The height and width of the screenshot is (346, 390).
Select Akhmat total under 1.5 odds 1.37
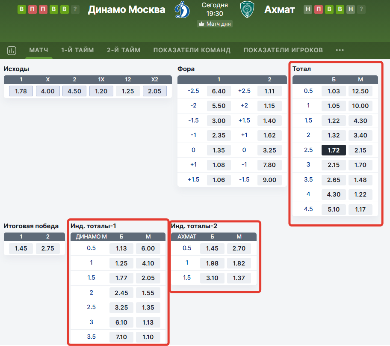tap(239, 278)
